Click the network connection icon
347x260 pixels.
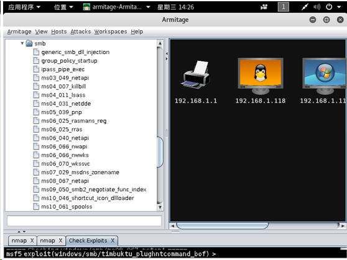click(x=305, y=7)
